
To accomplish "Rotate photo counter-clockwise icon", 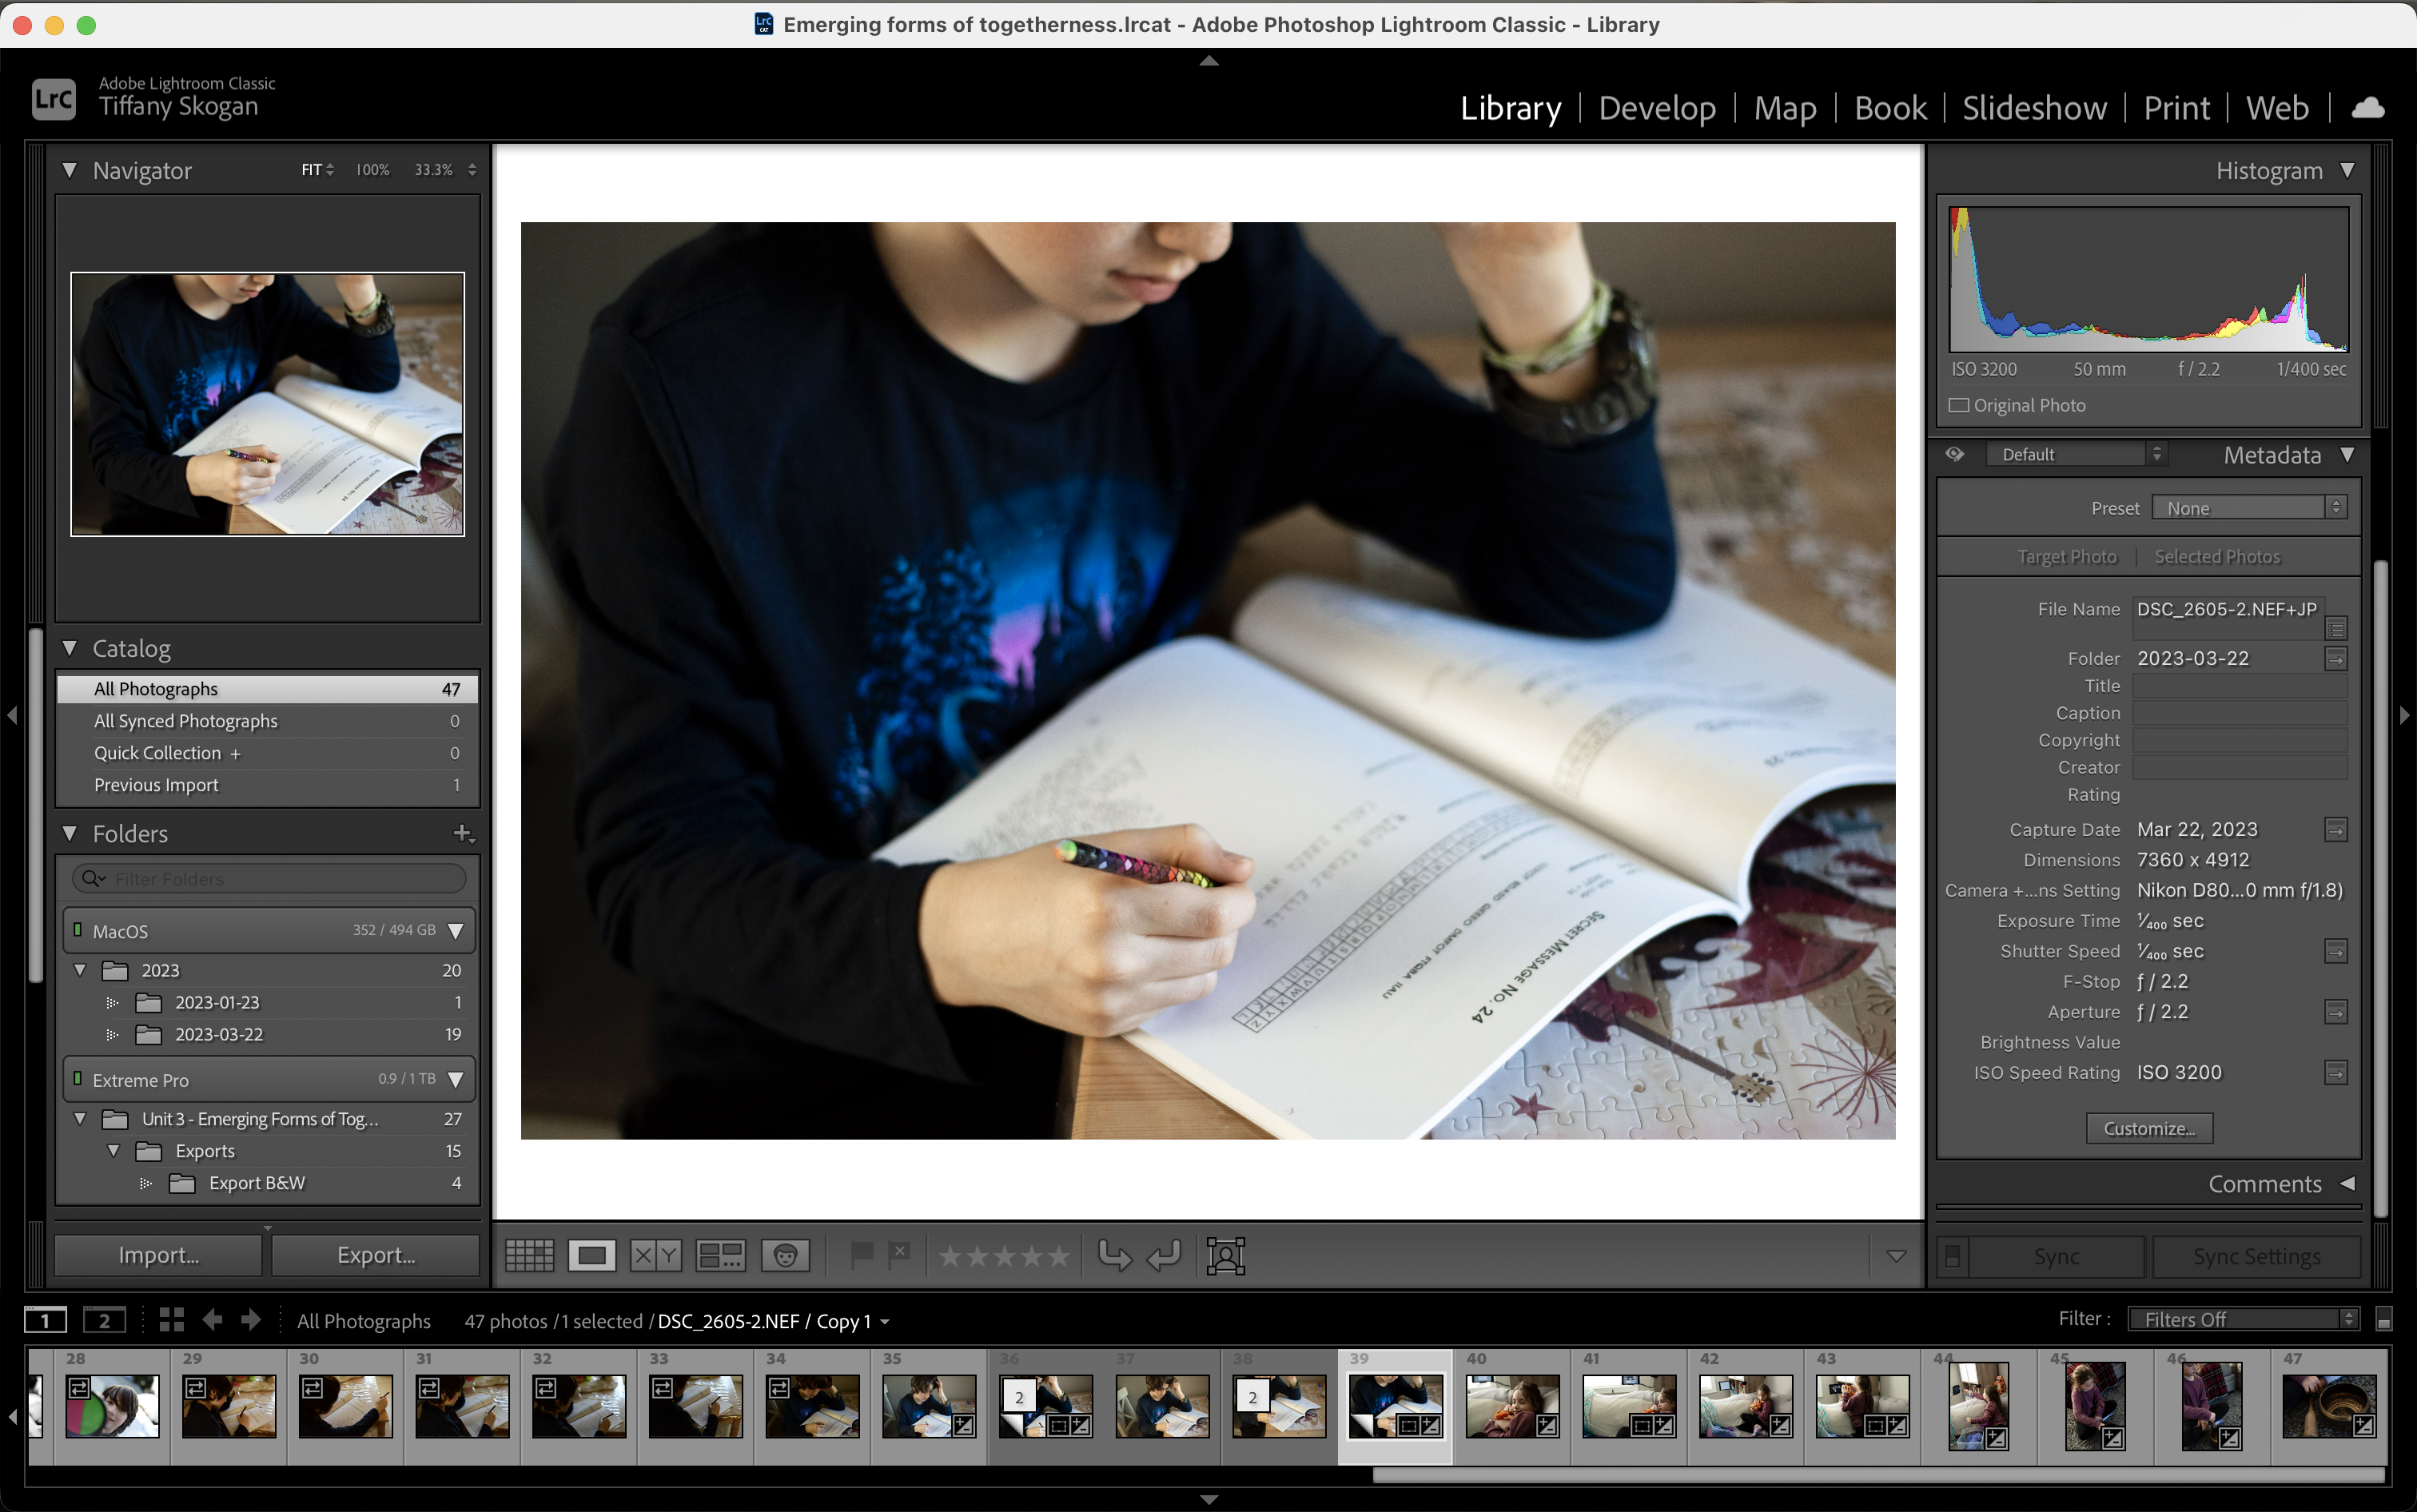I will coord(1114,1255).
